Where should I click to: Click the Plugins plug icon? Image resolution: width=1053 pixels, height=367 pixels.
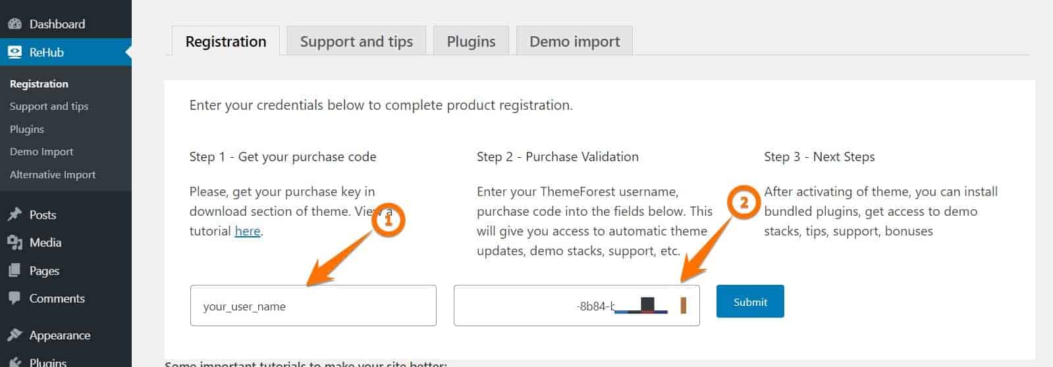tap(14, 362)
